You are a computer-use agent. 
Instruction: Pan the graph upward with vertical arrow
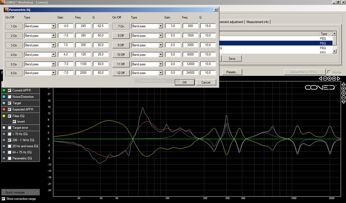[343, 84]
